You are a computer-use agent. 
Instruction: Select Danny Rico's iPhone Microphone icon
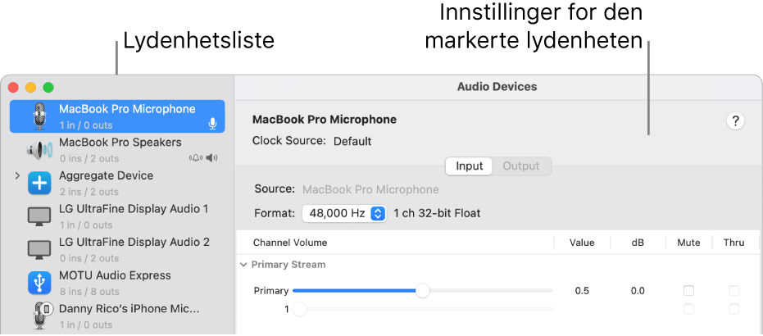[40, 316]
